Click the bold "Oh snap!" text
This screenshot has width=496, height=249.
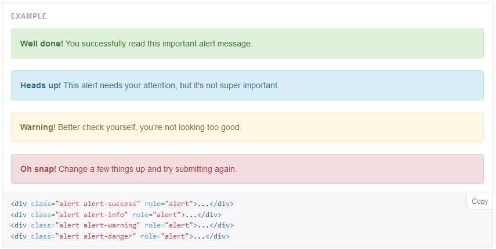(x=38, y=169)
